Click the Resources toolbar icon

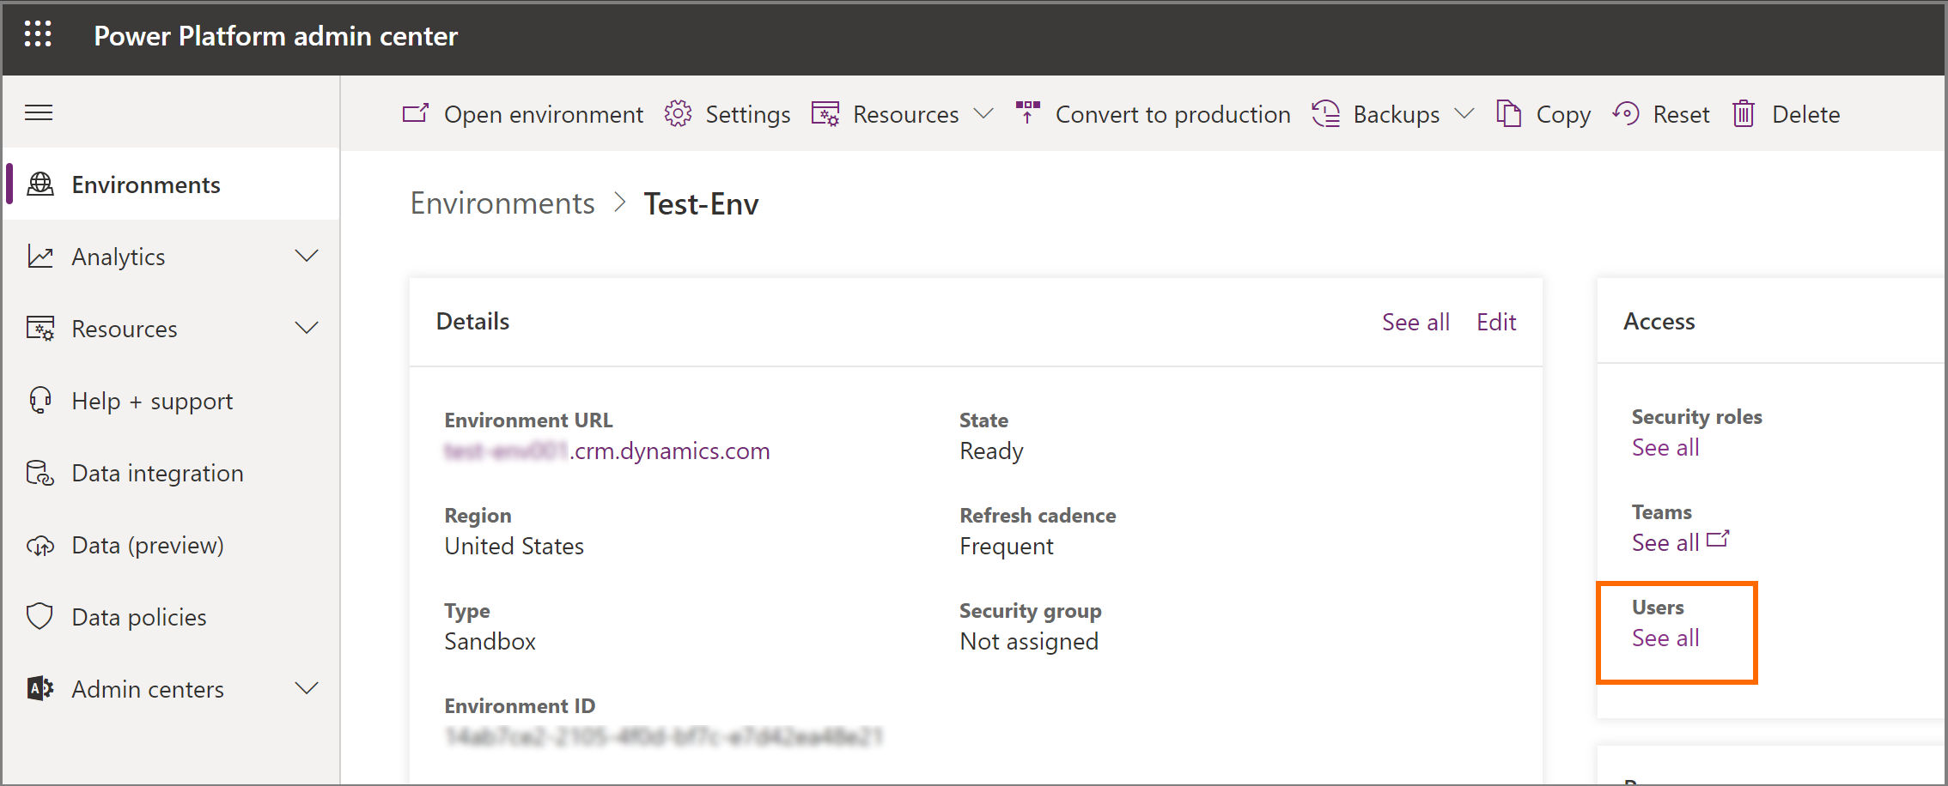[825, 114]
